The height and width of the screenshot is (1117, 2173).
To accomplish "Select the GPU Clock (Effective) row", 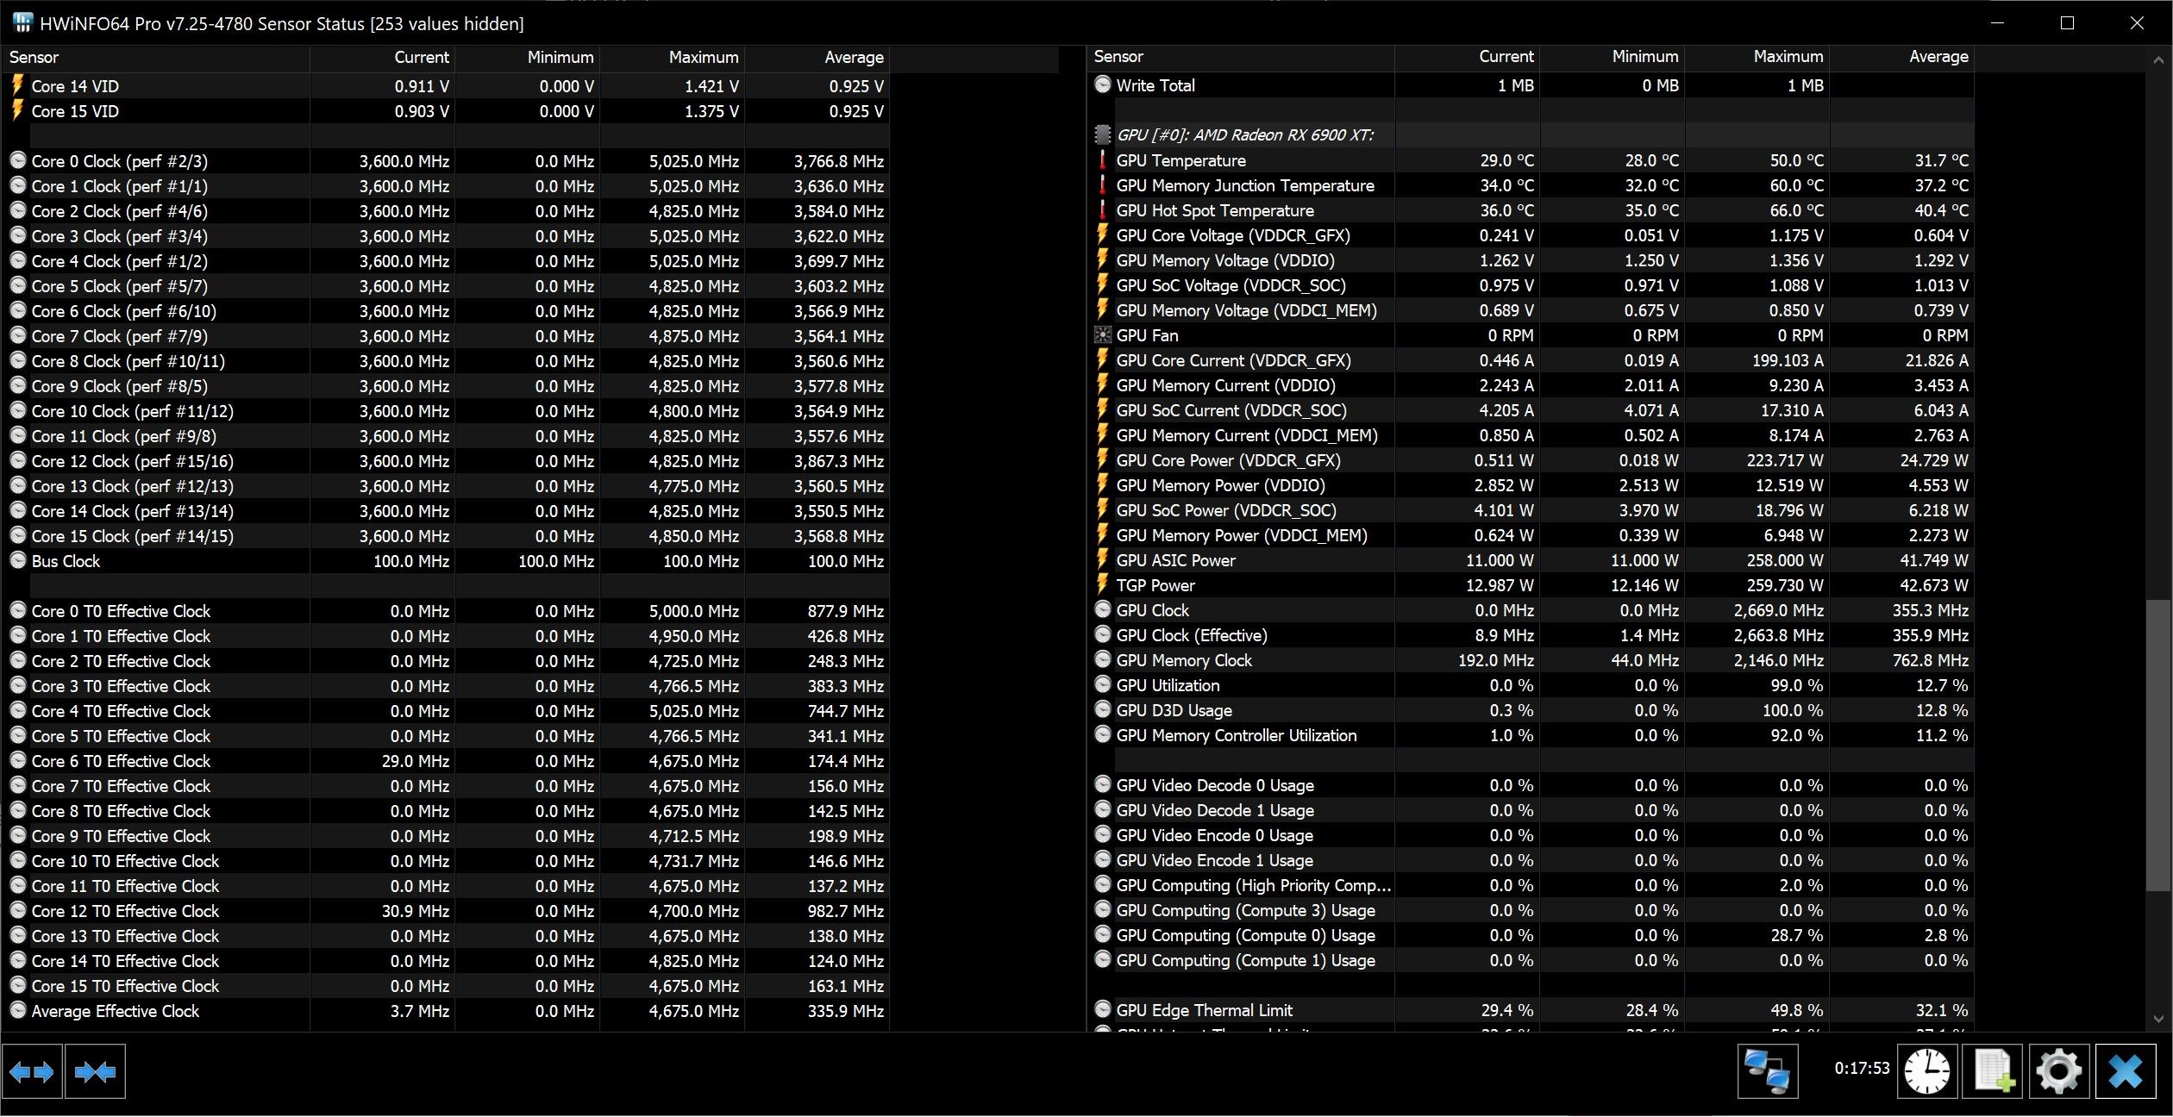I will click(x=1531, y=635).
